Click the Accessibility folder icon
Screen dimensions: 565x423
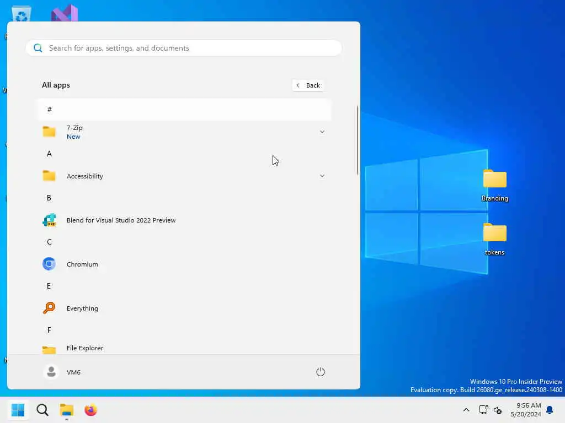coord(49,176)
